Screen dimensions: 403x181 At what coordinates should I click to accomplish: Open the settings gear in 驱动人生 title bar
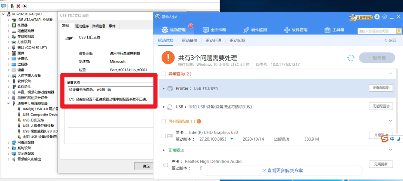click(x=384, y=17)
